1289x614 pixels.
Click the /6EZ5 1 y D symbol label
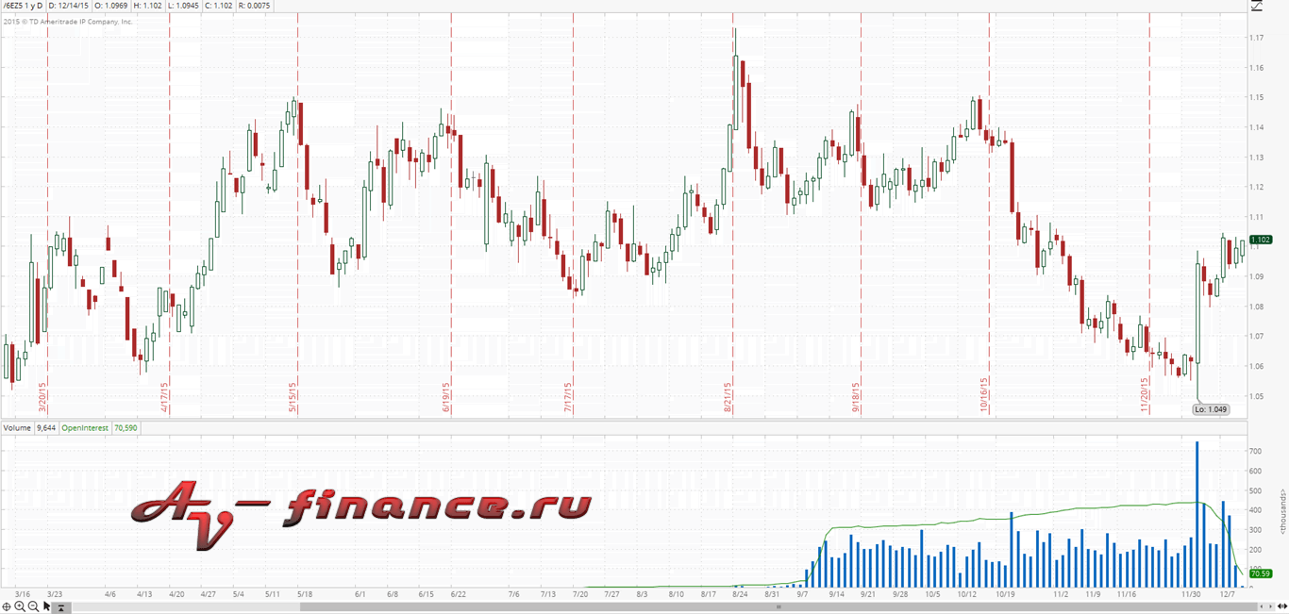coord(24,6)
